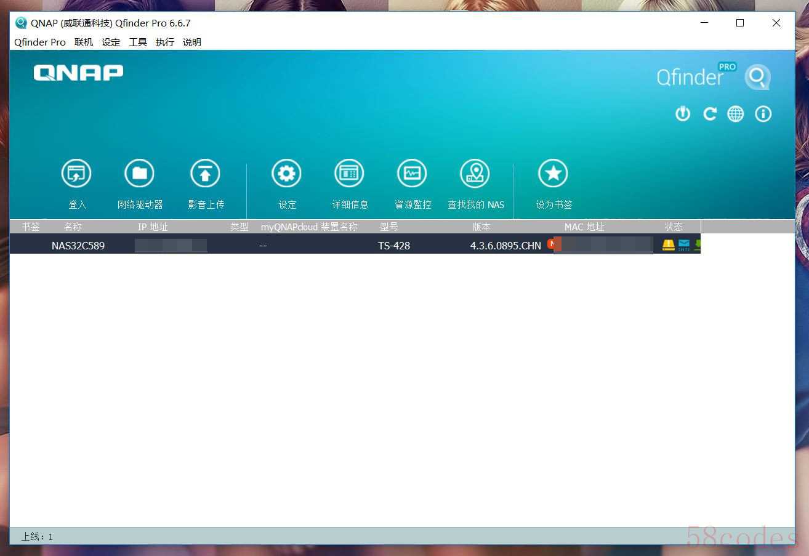Open the 说明 help menu

point(192,42)
